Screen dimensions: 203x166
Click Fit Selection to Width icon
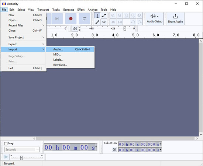[x=126, y=15]
